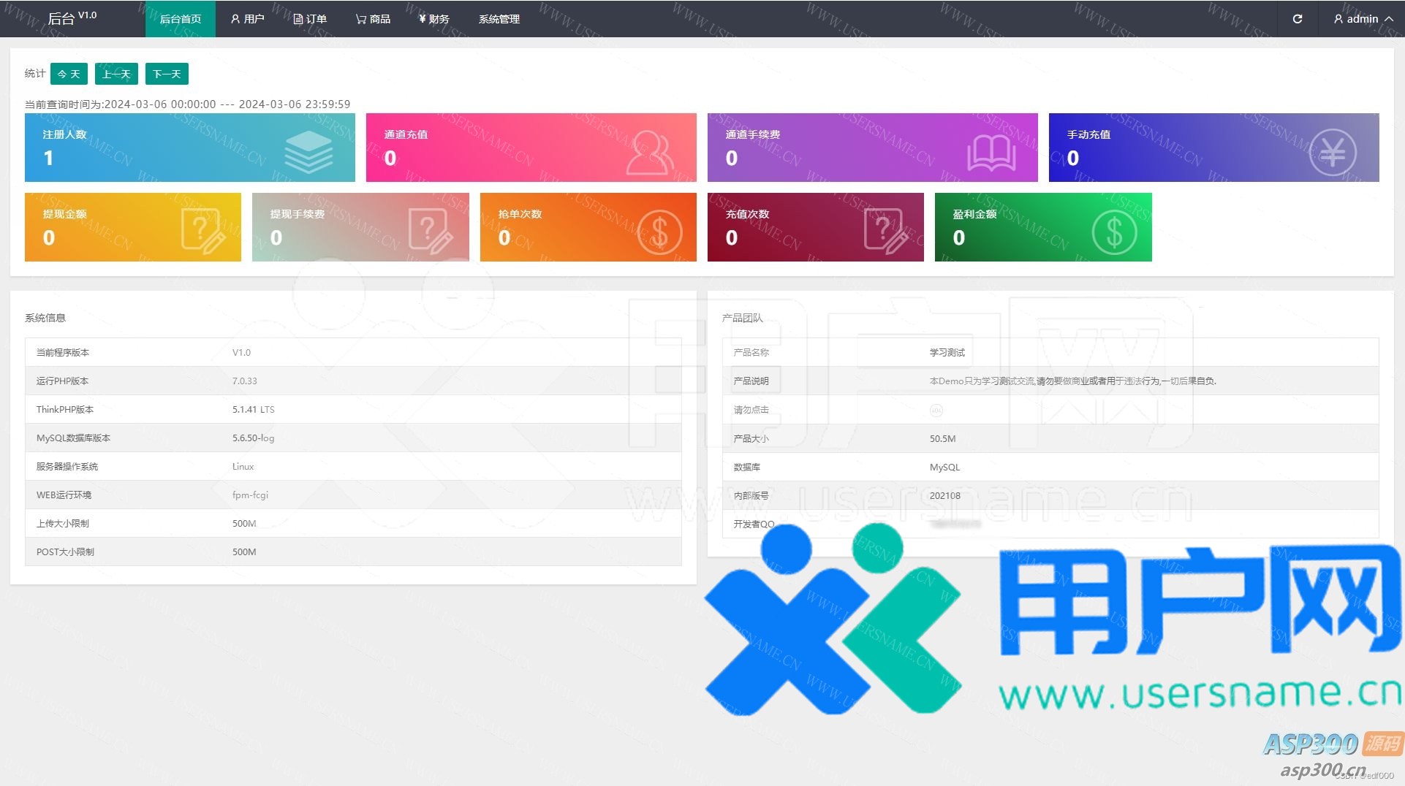Click the edit icon on 提现金额 card
Viewport: 1405px width, 786px height.
click(x=202, y=231)
